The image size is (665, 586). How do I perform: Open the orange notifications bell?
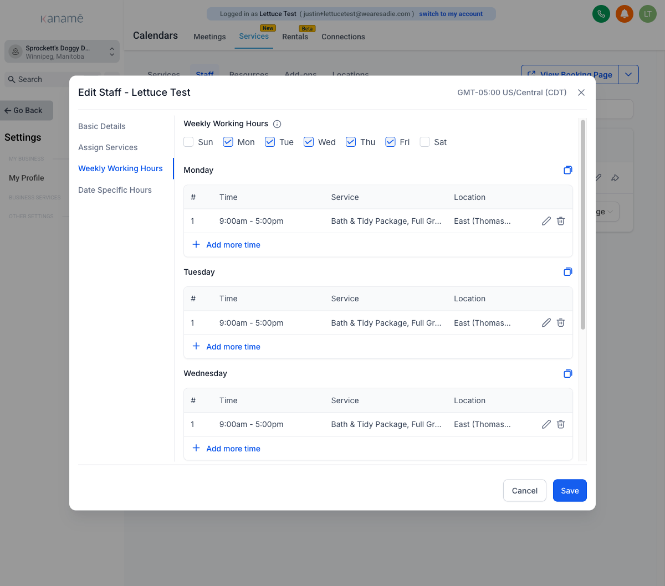coord(625,14)
